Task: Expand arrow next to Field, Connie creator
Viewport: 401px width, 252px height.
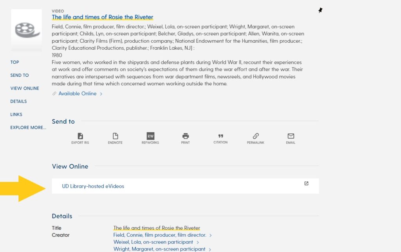Action: 210,235
